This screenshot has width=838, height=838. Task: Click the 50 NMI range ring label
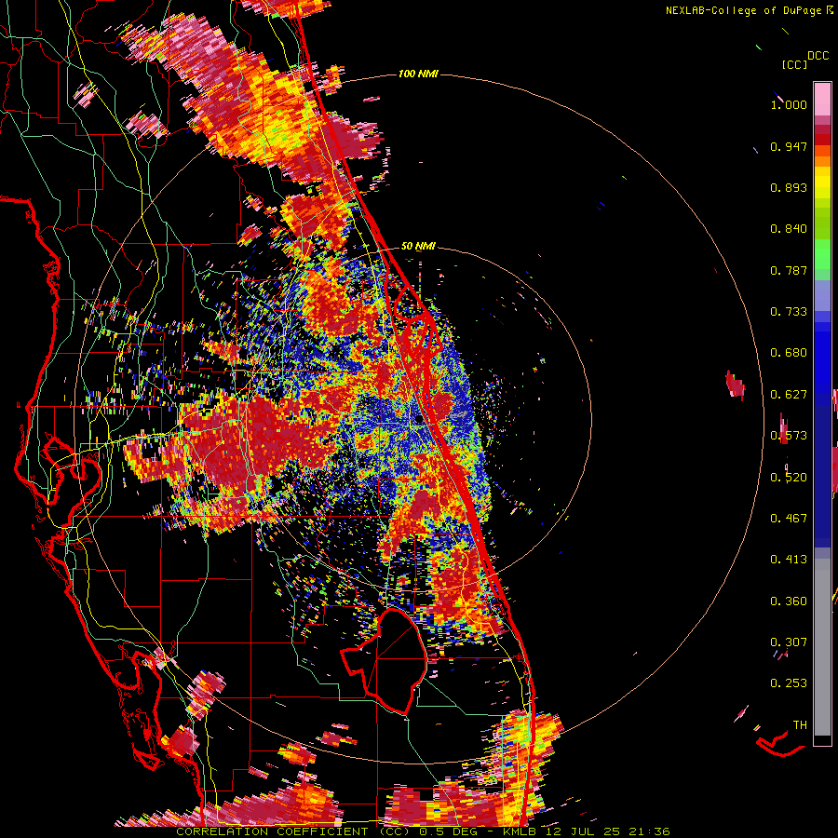pyautogui.click(x=418, y=247)
